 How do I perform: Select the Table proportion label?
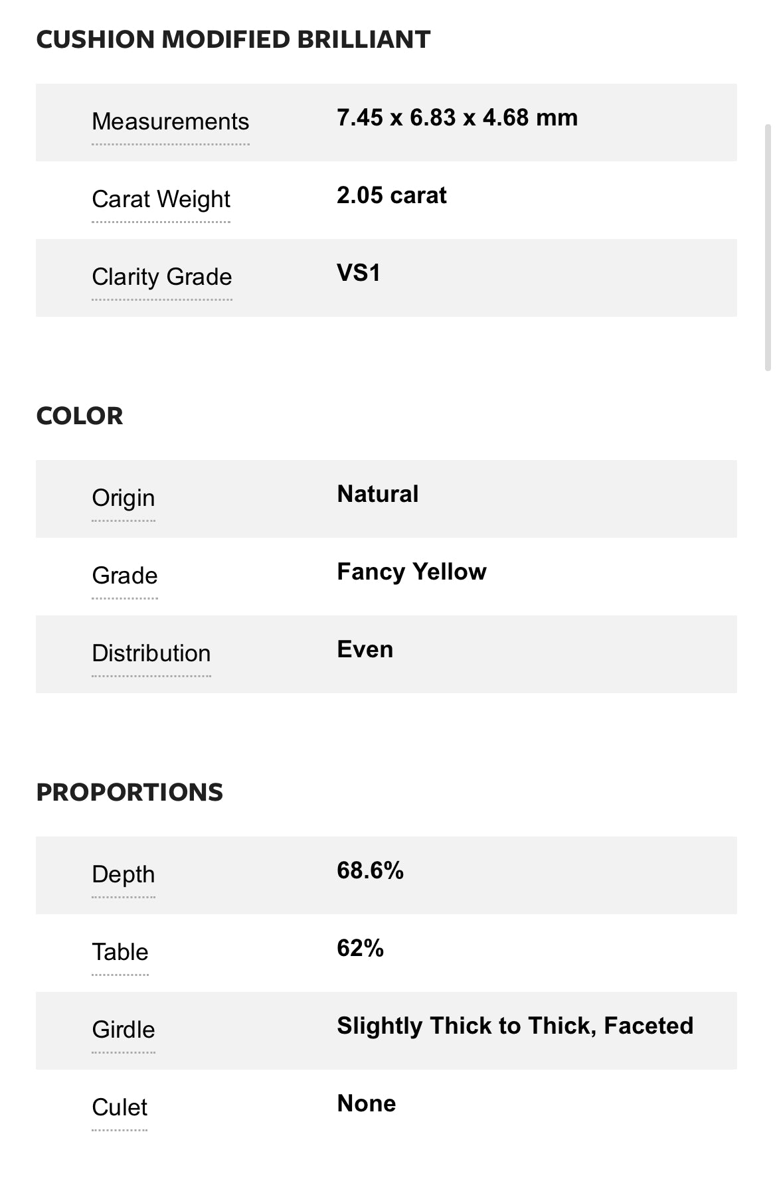click(x=120, y=953)
